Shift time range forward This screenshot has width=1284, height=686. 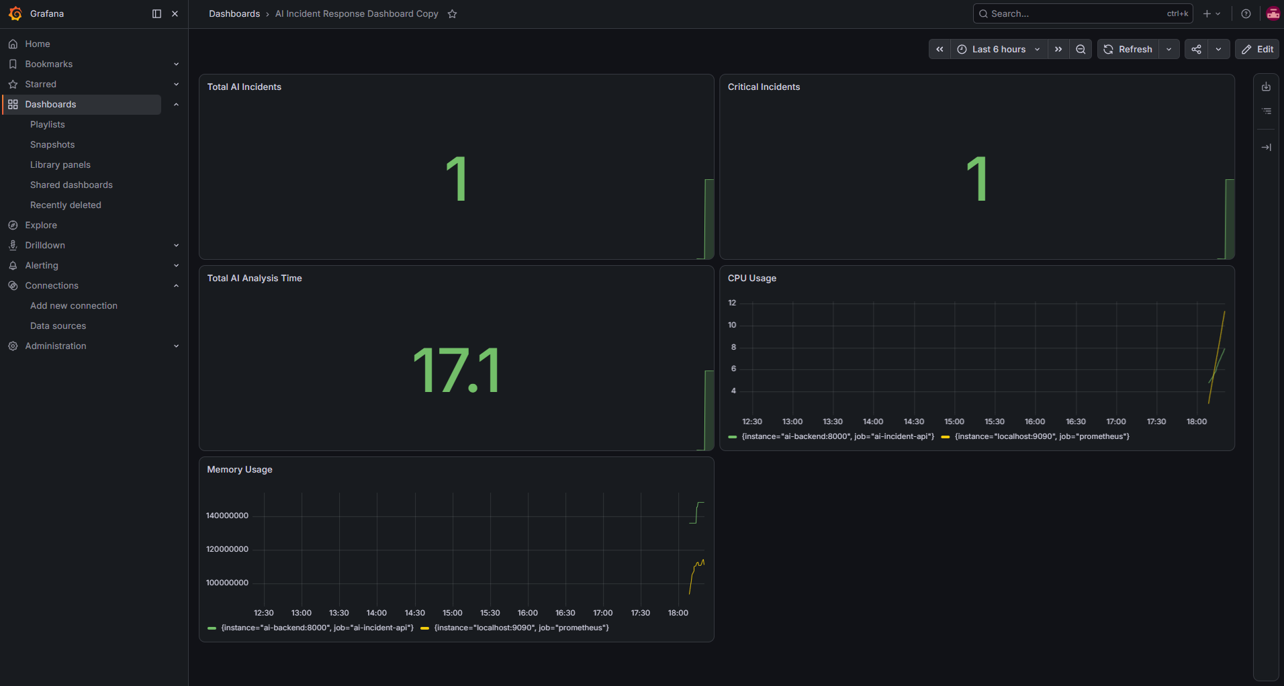pyautogui.click(x=1058, y=49)
